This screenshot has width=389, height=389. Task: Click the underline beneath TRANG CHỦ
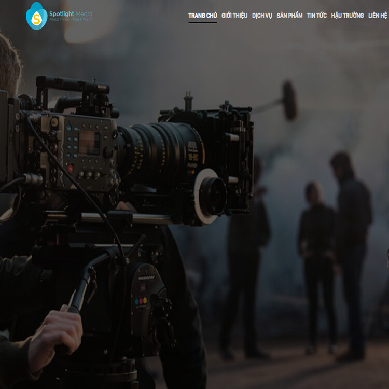tap(202, 23)
